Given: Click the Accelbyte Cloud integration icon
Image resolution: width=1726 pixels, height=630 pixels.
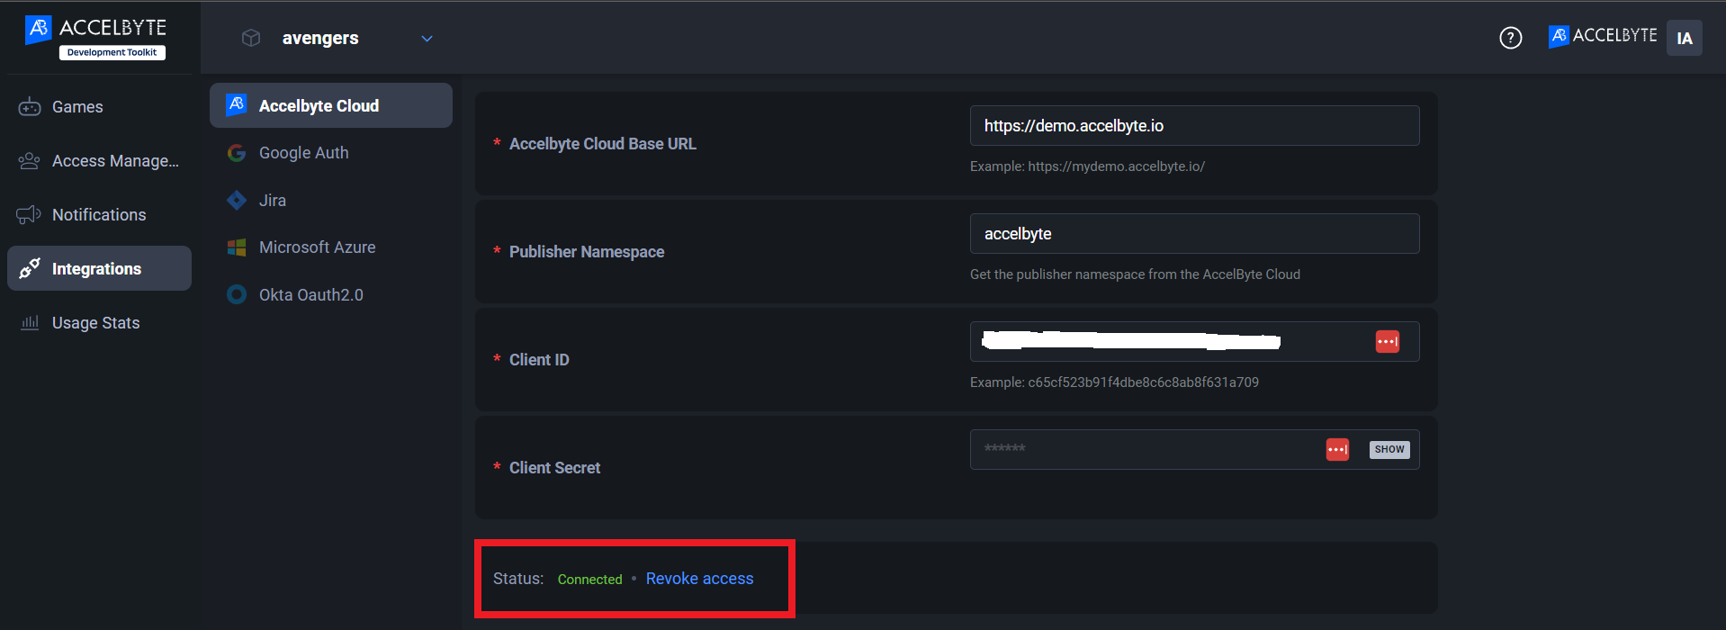Looking at the screenshot, I should 237,105.
